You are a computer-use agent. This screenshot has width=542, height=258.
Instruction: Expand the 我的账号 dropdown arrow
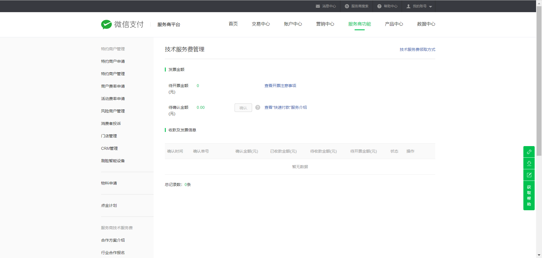(x=430, y=6)
